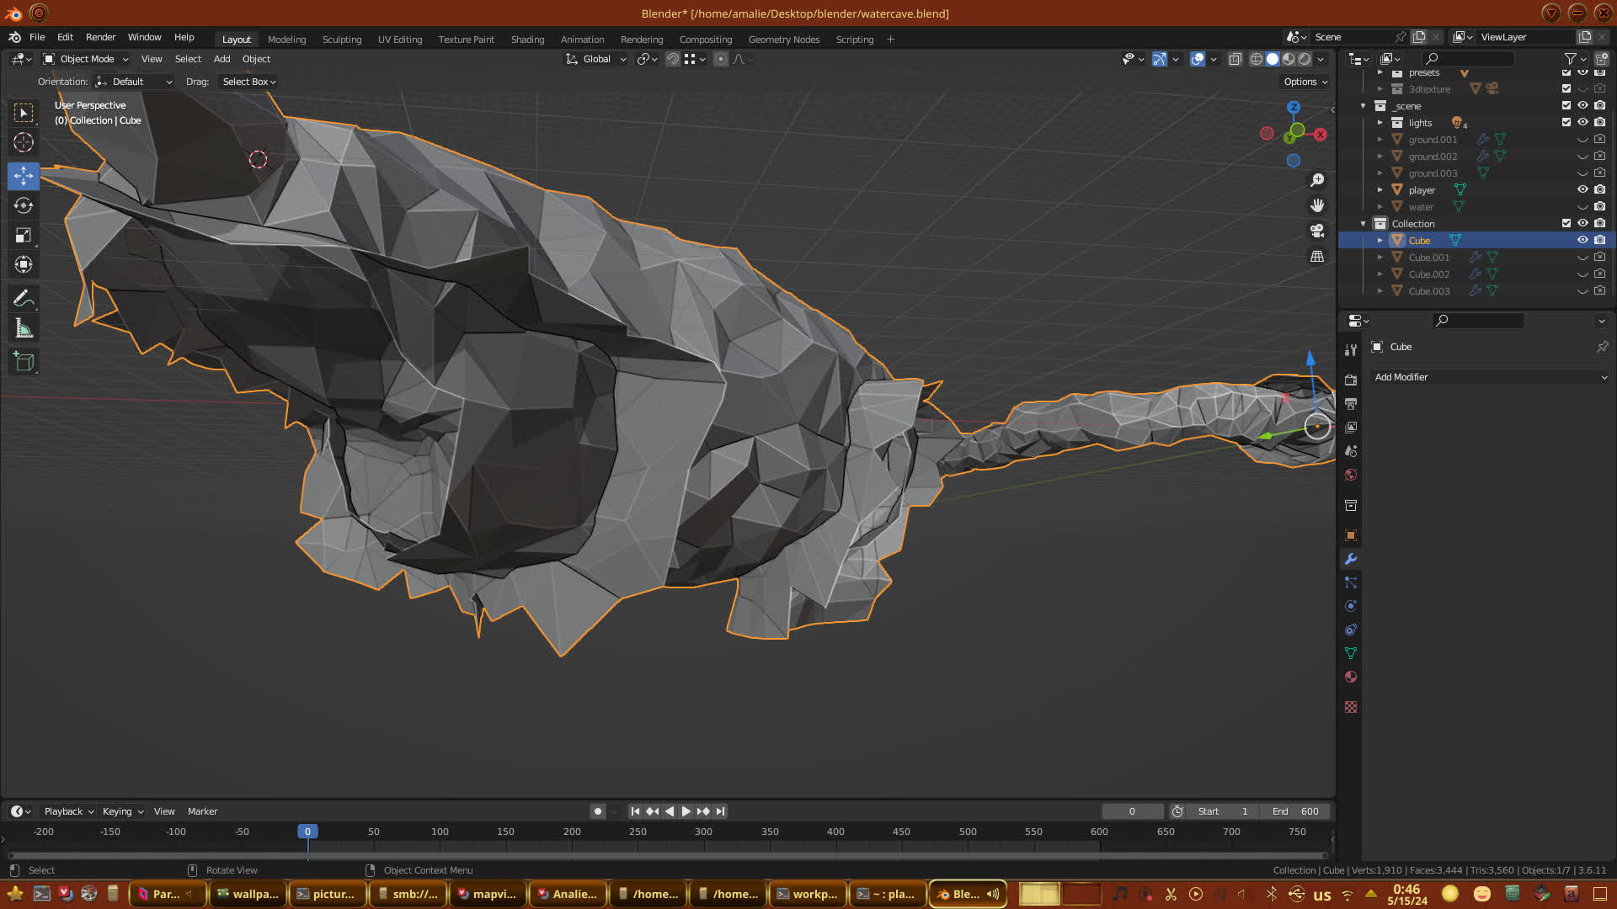
Task: Select the Scale tool in toolbar
Action: tap(24, 236)
